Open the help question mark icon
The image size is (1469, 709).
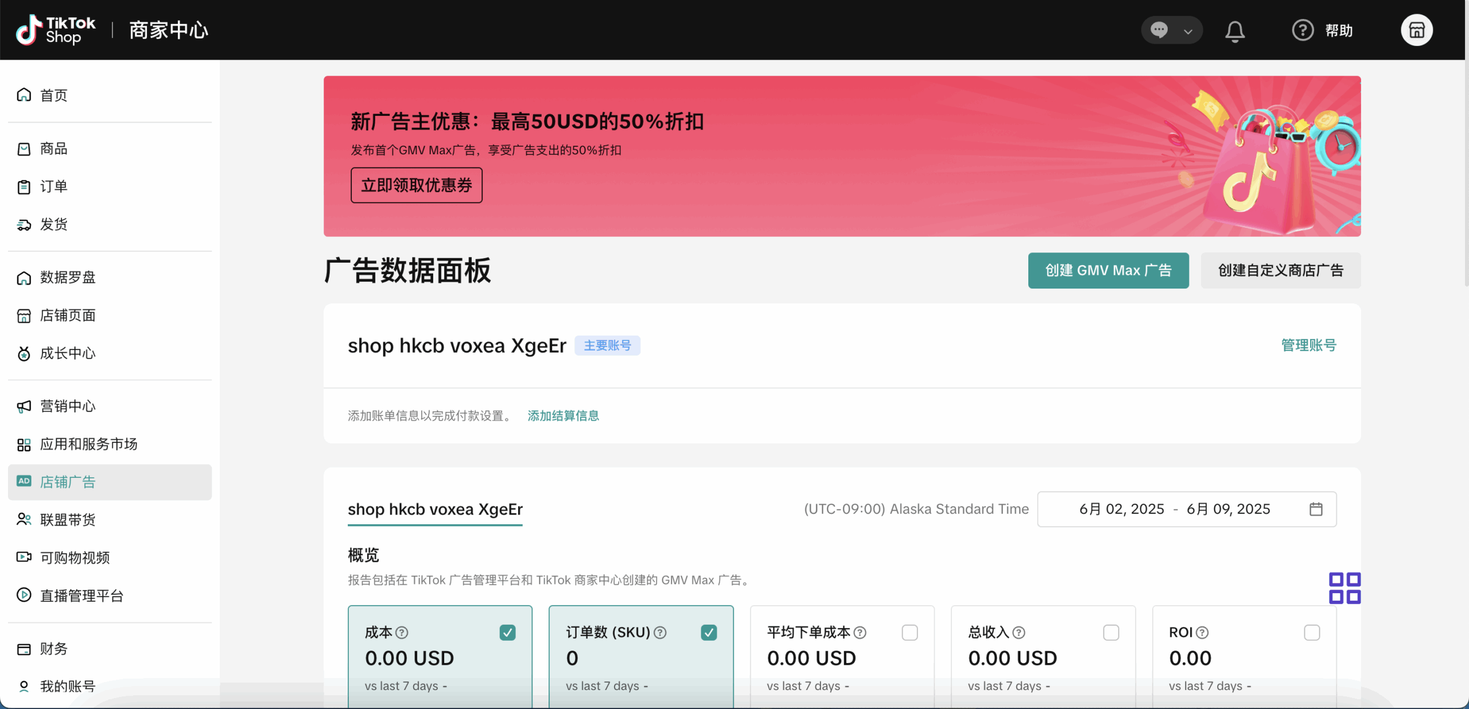pyautogui.click(x=1302, y=30)
